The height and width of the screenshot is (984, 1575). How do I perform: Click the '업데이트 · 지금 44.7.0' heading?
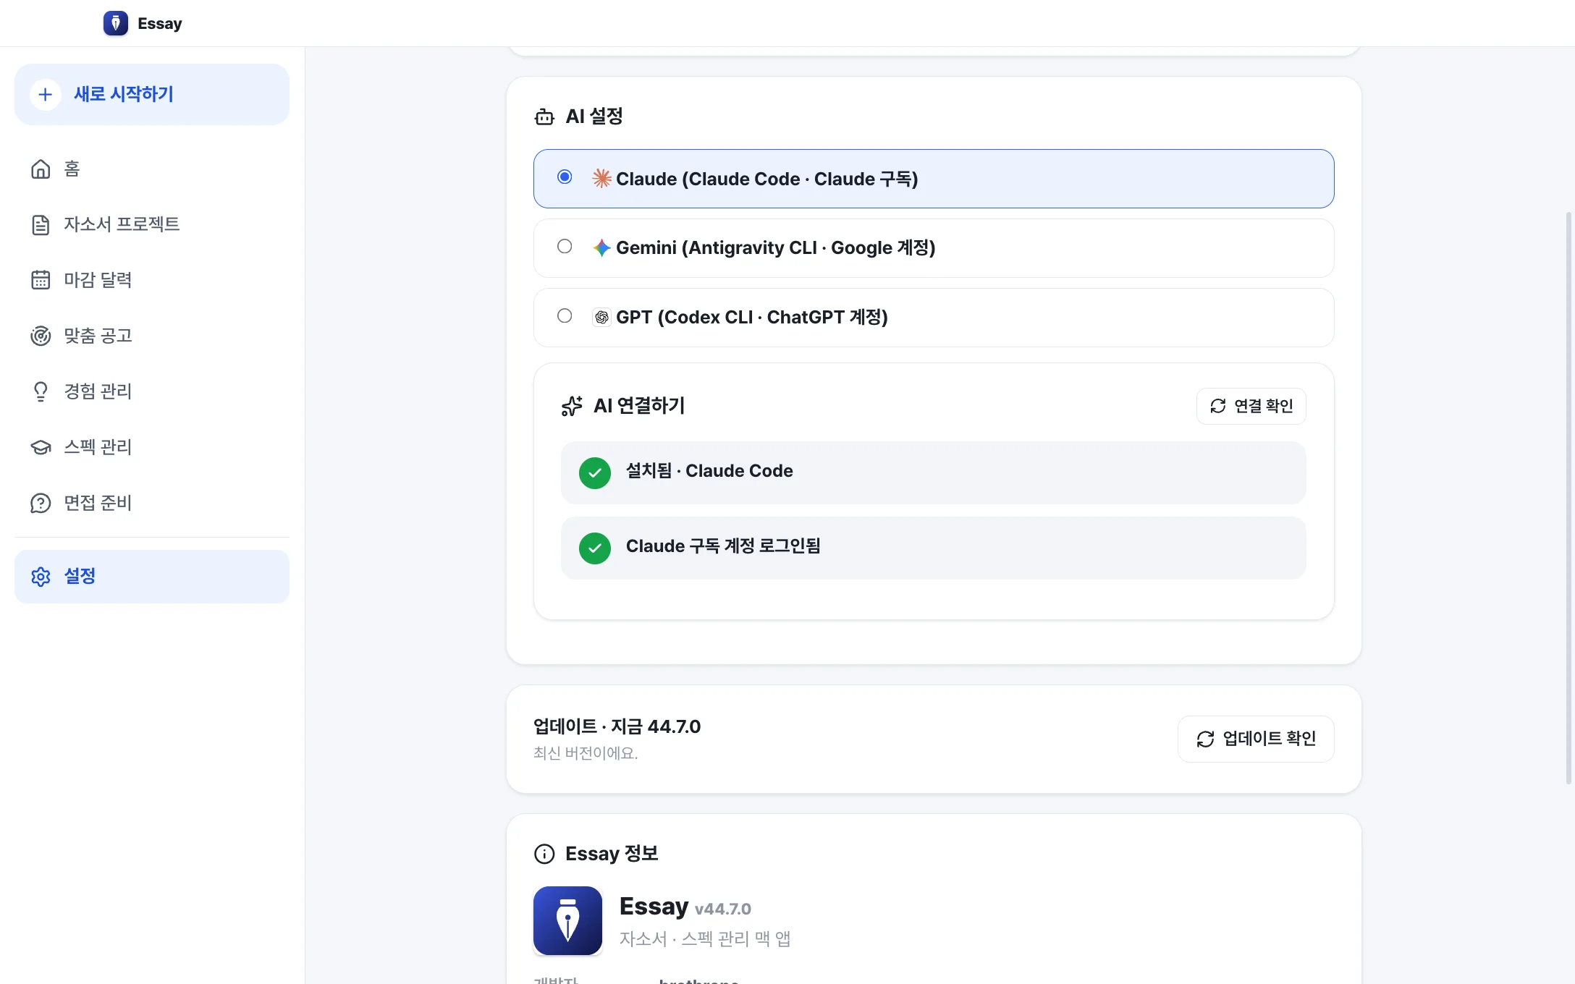point(617,726)
